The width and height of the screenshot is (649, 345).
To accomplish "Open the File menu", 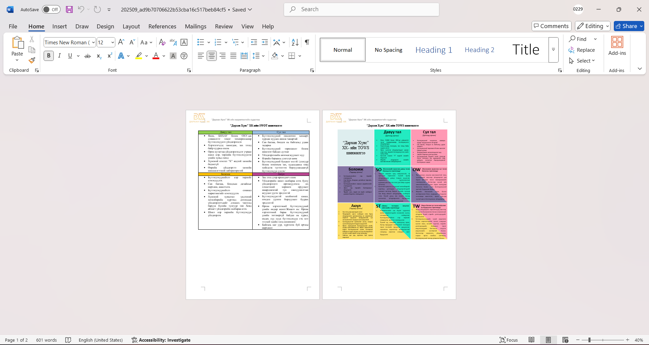I will pos(13,26).
